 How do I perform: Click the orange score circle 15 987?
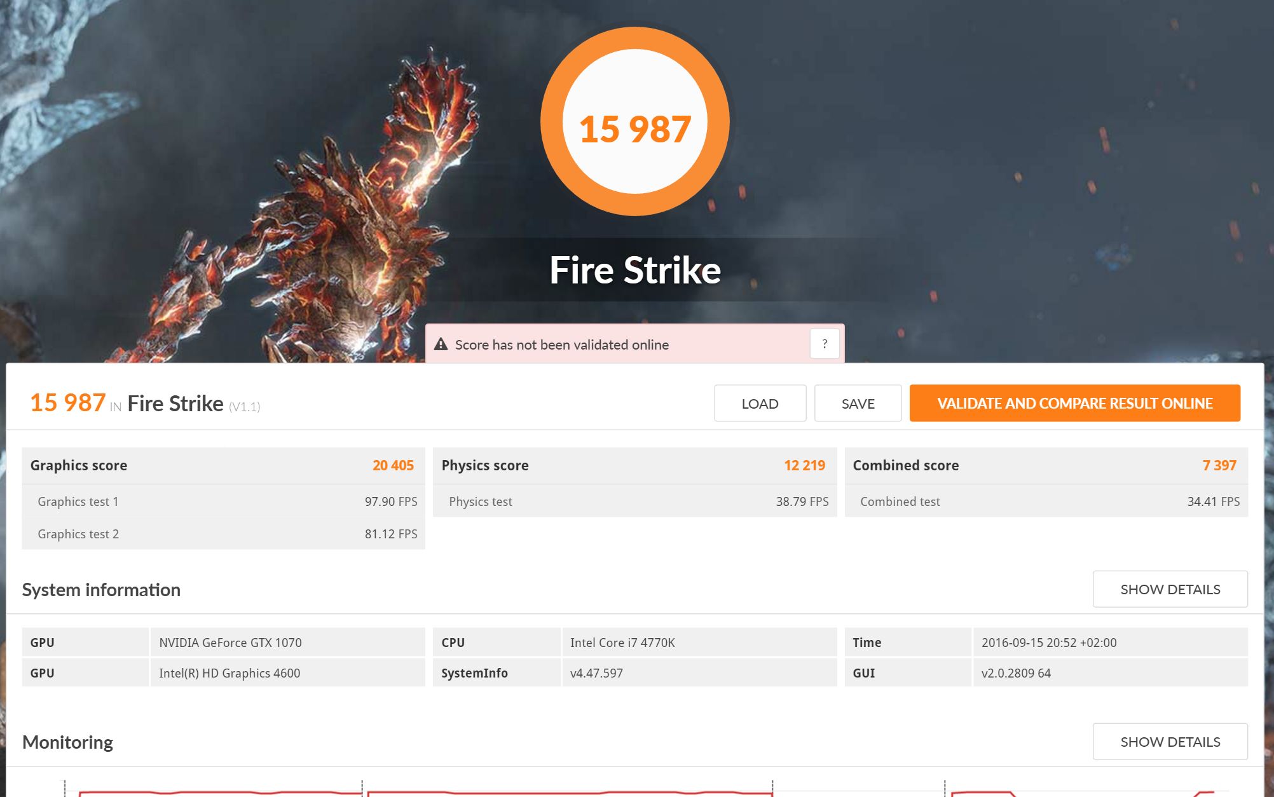click(634, 121)
